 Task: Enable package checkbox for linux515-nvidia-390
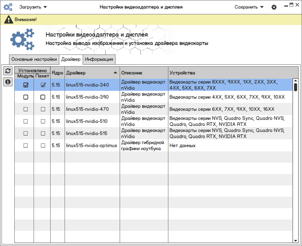(43, 97)
